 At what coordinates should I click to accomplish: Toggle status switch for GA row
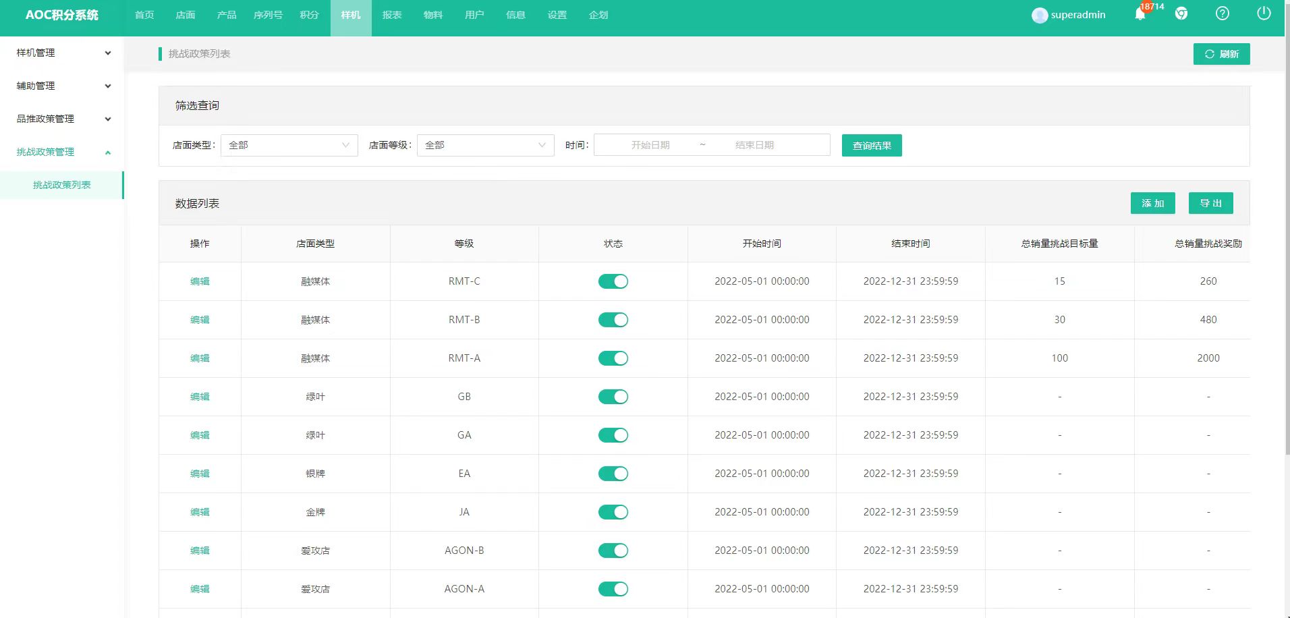(613, 435)
